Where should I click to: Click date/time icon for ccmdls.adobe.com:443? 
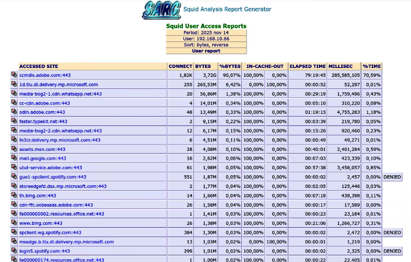14,75
